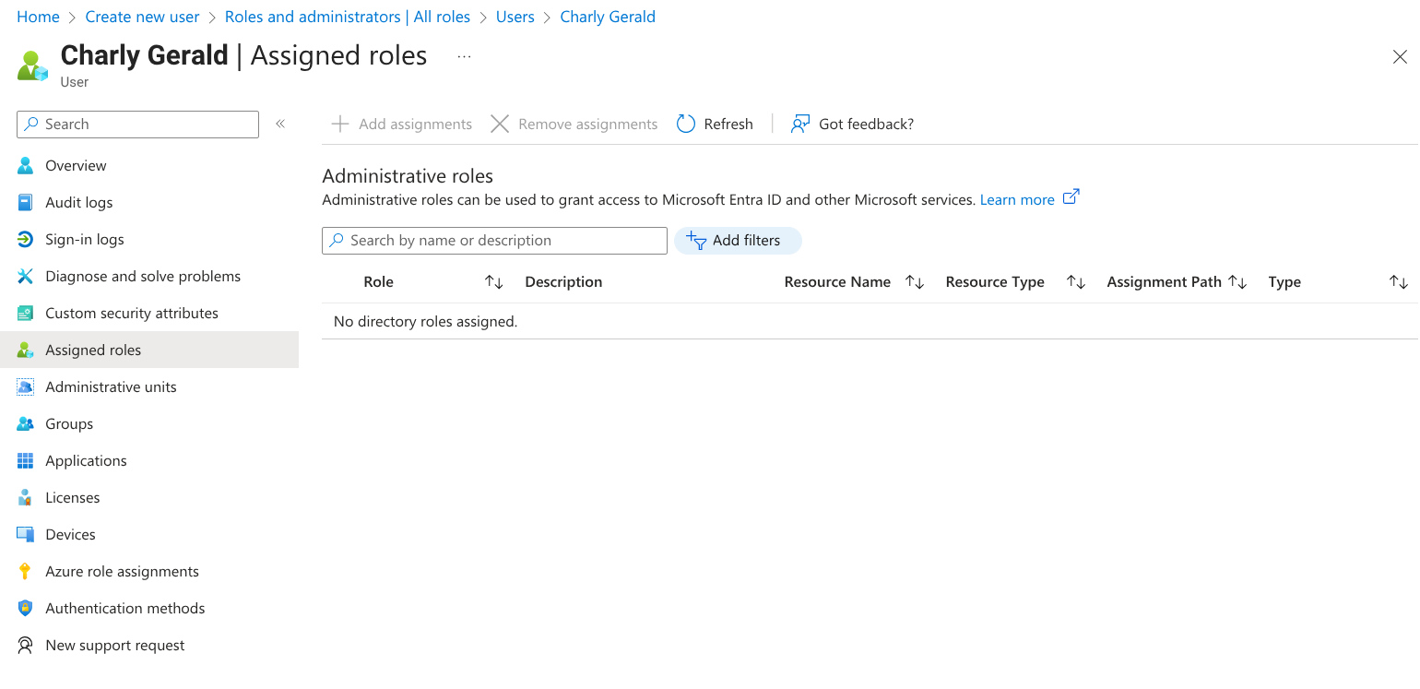Switch to the Administrative units section
The width and height of the screenshot is (1420, 689).
(x=111, y=386)
